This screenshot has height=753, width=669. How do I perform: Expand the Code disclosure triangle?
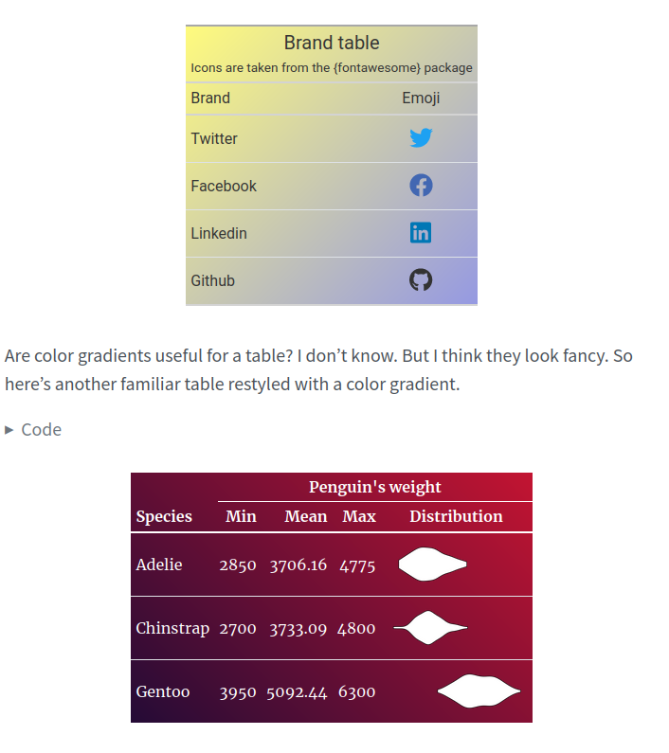(x=10, y=430)
